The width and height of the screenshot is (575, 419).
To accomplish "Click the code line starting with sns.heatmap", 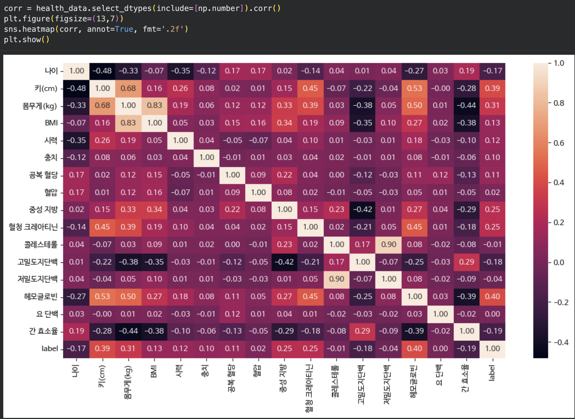I will [x=96, y=29].
